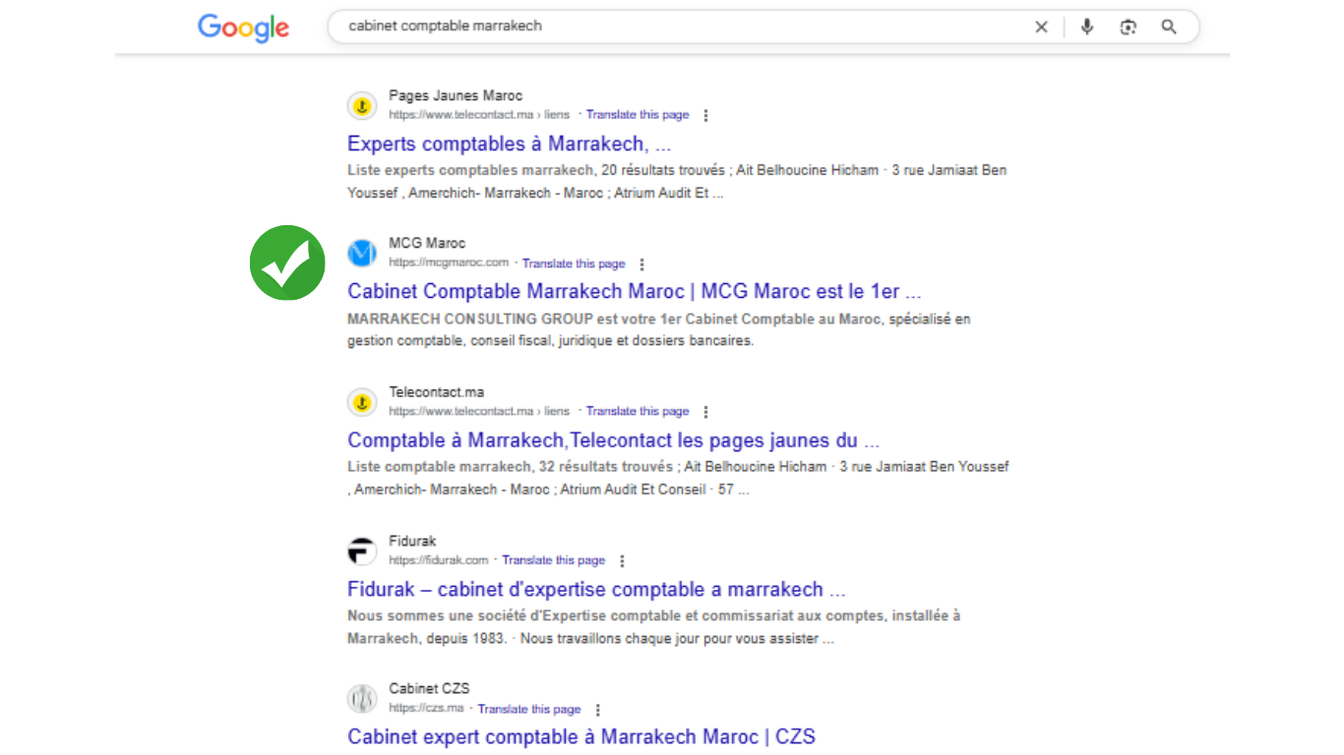The height and width of the screenshot is (755, 1344).
Task: Click MCG Maroc favicon
Action: coord(362,254)
